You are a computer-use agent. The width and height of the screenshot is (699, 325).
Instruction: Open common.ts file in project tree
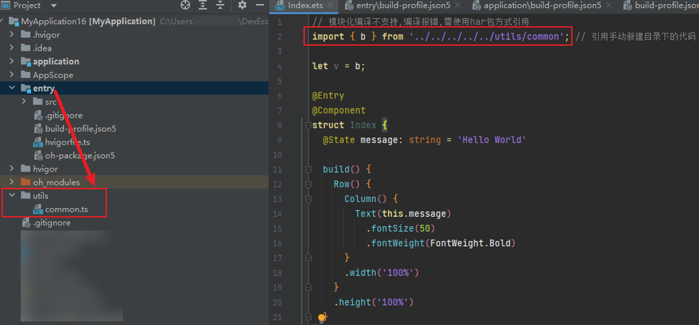(x=66, y=209)
